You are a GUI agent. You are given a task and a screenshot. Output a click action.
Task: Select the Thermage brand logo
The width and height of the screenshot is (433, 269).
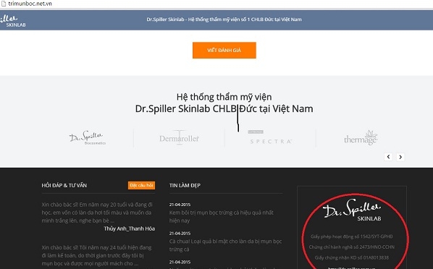[x=361, y=137]
